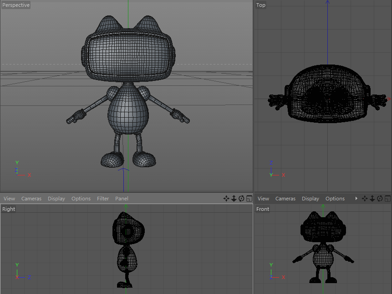Open the Cameras menu above the Right viewport
The image size is (392, 294).
[31, 199]
